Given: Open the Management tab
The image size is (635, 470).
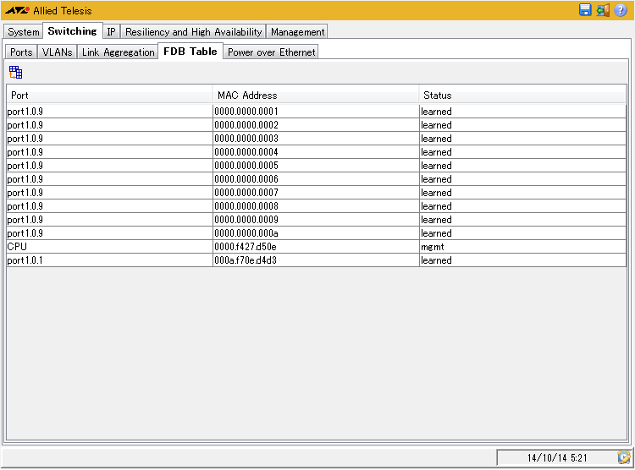Looking at the screenshot, I should [297, 31].
